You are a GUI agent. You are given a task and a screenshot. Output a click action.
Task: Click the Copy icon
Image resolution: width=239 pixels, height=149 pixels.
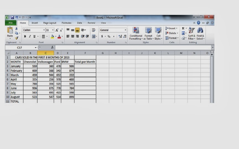pyautogui.click(x=17, y=33)
